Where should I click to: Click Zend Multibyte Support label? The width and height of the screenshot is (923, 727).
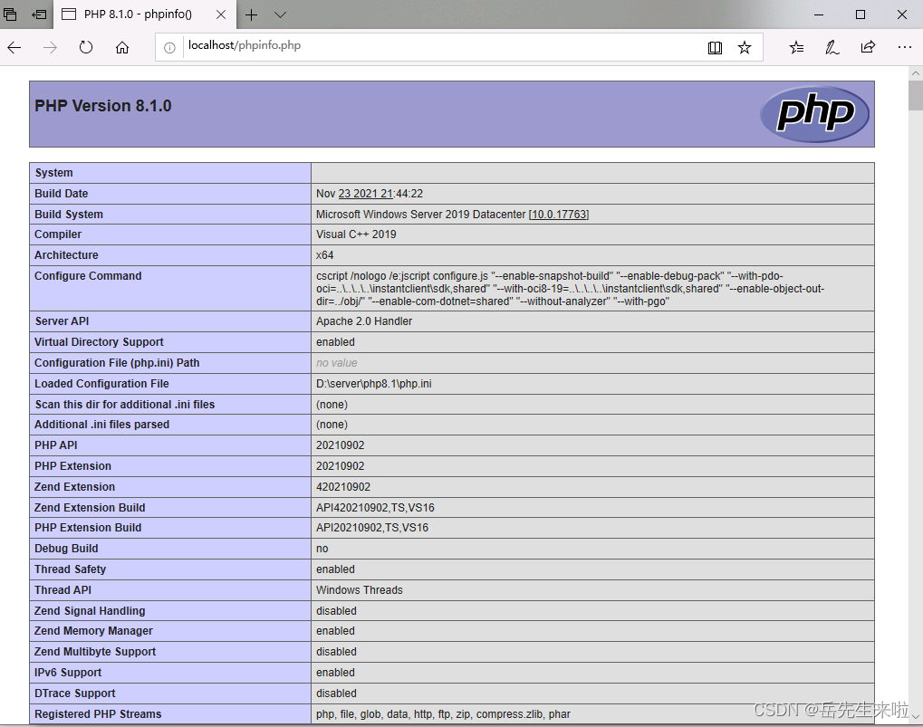coord(95,652)
